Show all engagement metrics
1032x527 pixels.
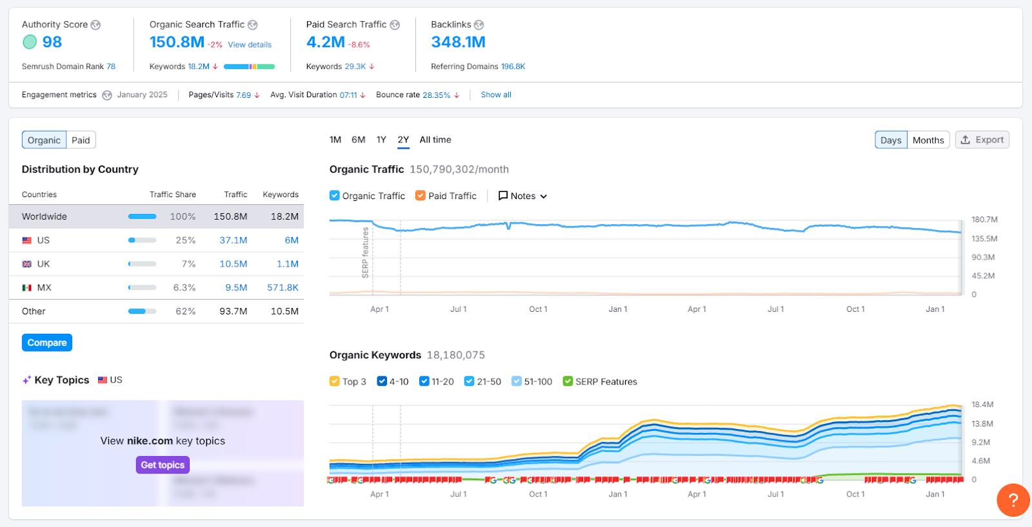(495, 95)
